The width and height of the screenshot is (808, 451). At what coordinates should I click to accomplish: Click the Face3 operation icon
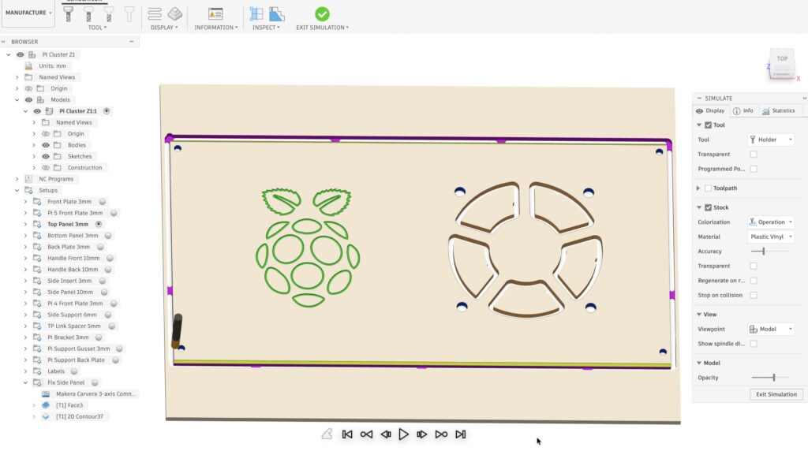[x=46, y=405]
